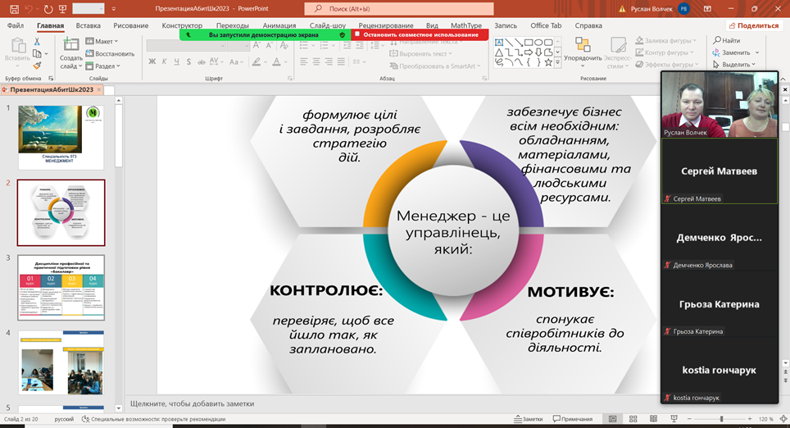The height and width of the screenshot is (428, 790).
Task: Click the Создать слайд icon
Action: [x=70, y=45]
